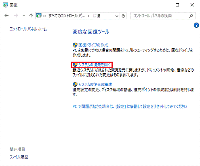The image size is (200, 166).
Task: Click the recovery icon in address bar
Action: [39, 16]
